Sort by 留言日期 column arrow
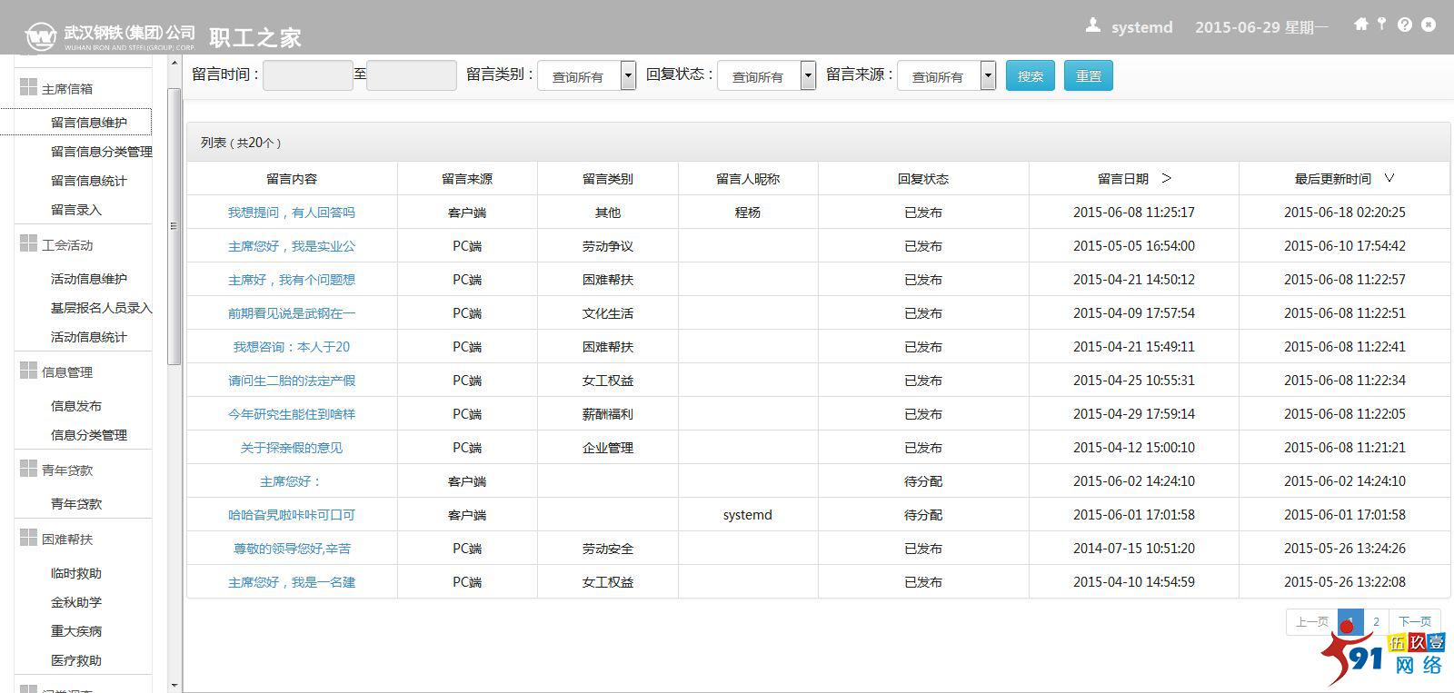Image resolution: width=1454 pixels, height=693 pixels. pos(1167,178)
